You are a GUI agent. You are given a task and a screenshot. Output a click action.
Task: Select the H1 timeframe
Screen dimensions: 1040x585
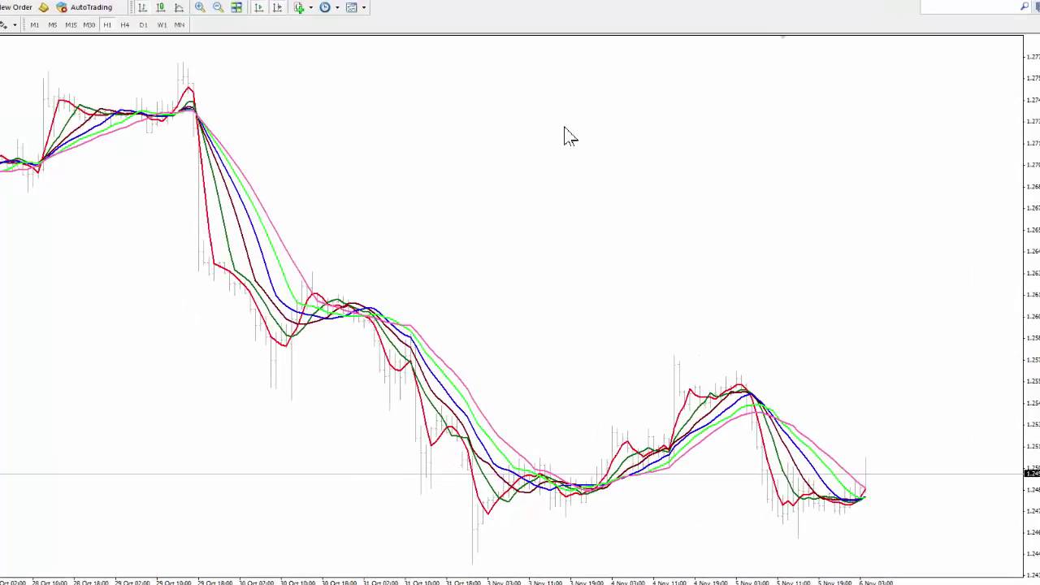(106, 25)
